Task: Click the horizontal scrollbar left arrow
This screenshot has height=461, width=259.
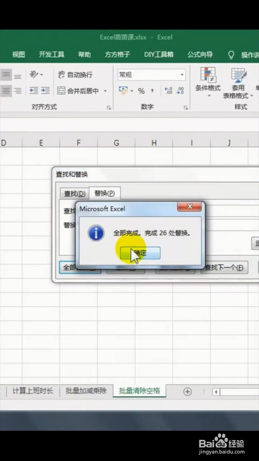Action: (216, 392)
